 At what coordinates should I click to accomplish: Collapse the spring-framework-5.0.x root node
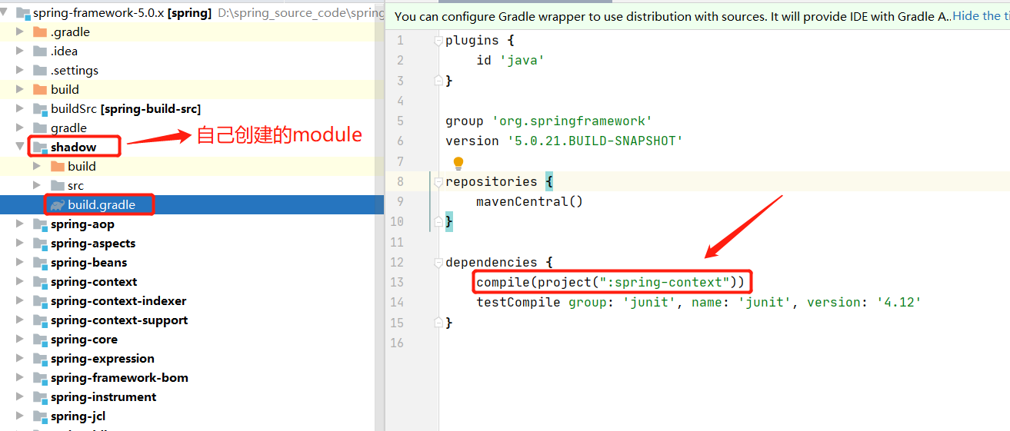pos(5,13)
